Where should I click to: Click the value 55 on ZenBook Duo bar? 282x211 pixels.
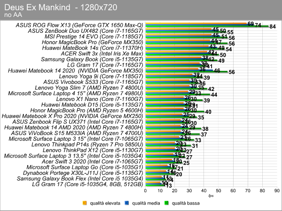[x=230, y=32]
